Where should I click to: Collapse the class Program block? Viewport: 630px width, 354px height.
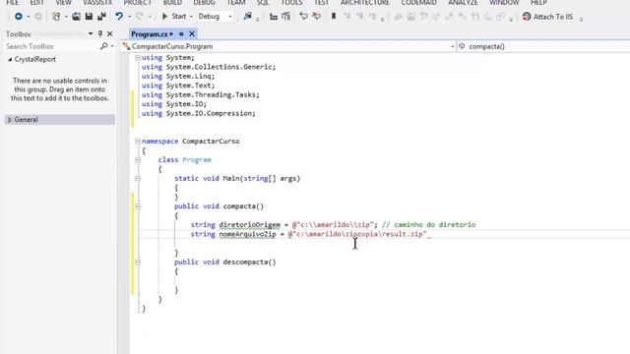click(x=138, y=159)
